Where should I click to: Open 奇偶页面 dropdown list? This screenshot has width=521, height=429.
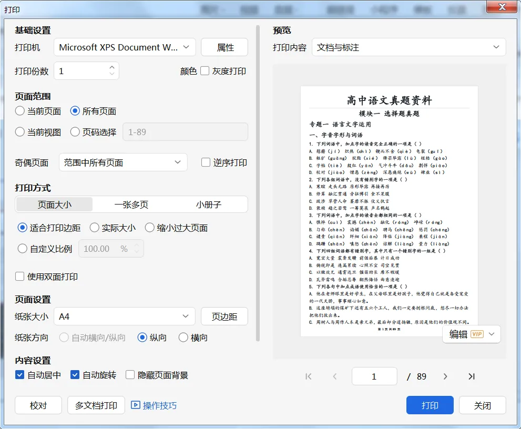pyautogui.click(x=123, y=162)
